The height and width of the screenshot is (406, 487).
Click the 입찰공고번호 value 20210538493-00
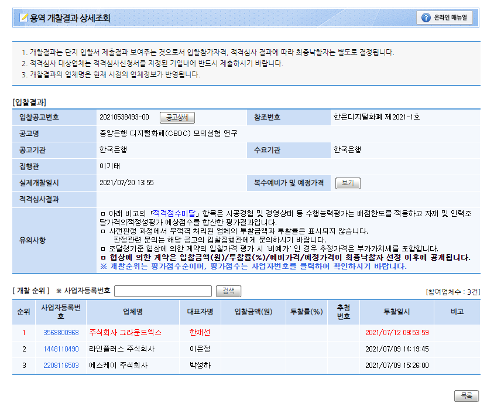pos(124,117)
